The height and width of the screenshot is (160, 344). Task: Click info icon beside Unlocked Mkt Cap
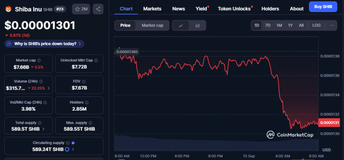click(x=96, y=61)
